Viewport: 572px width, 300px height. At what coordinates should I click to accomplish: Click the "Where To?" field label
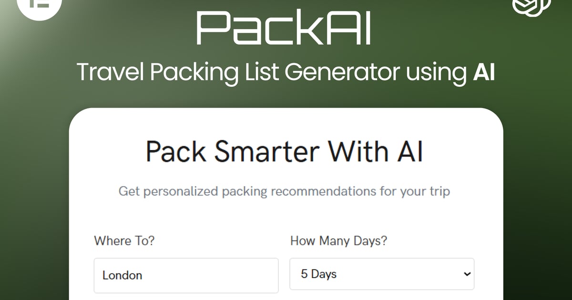click(124, 240)
